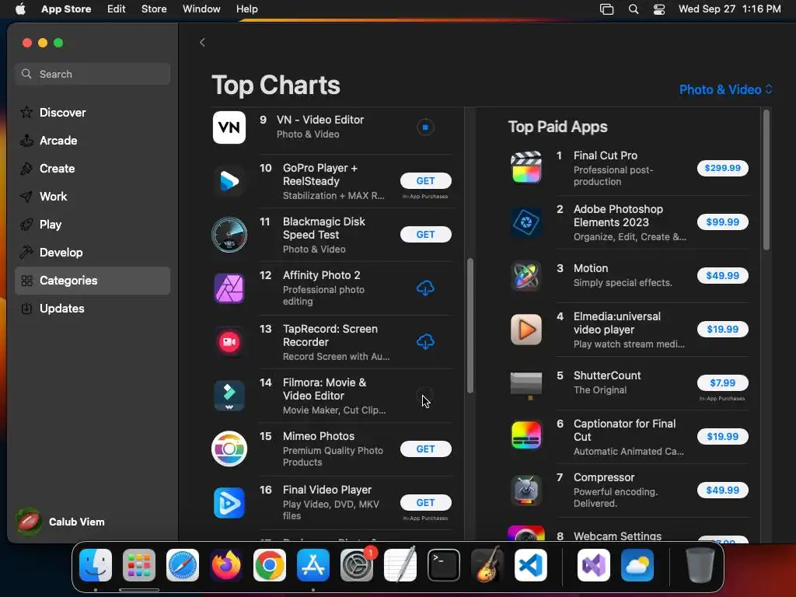Screen dimensions: 796x597
Task: Buy Adobe Photoshop Elements for $99.99
Action: 722,222
